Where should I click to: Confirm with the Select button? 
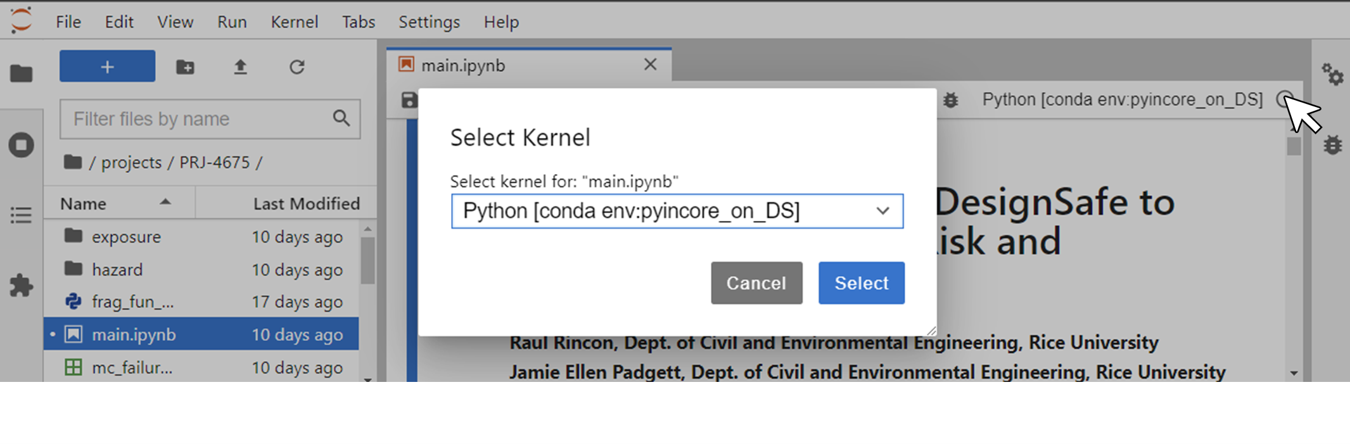[x=861, y=282]
